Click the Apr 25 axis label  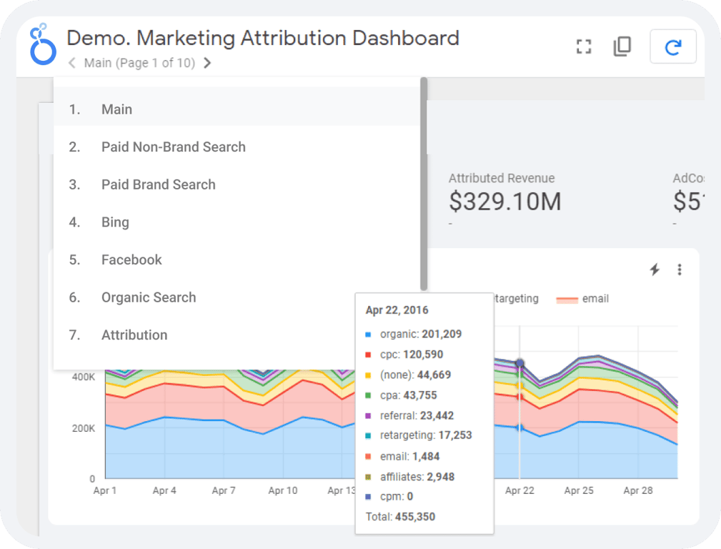579,490
